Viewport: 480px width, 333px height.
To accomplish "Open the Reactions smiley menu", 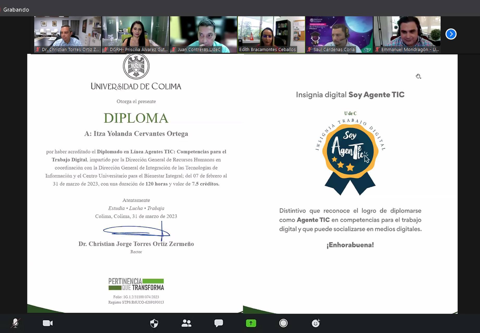I will pyautogui.click(x=316, y=323).
